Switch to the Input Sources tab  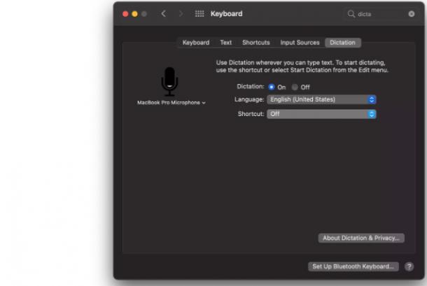tap(300, 43)
